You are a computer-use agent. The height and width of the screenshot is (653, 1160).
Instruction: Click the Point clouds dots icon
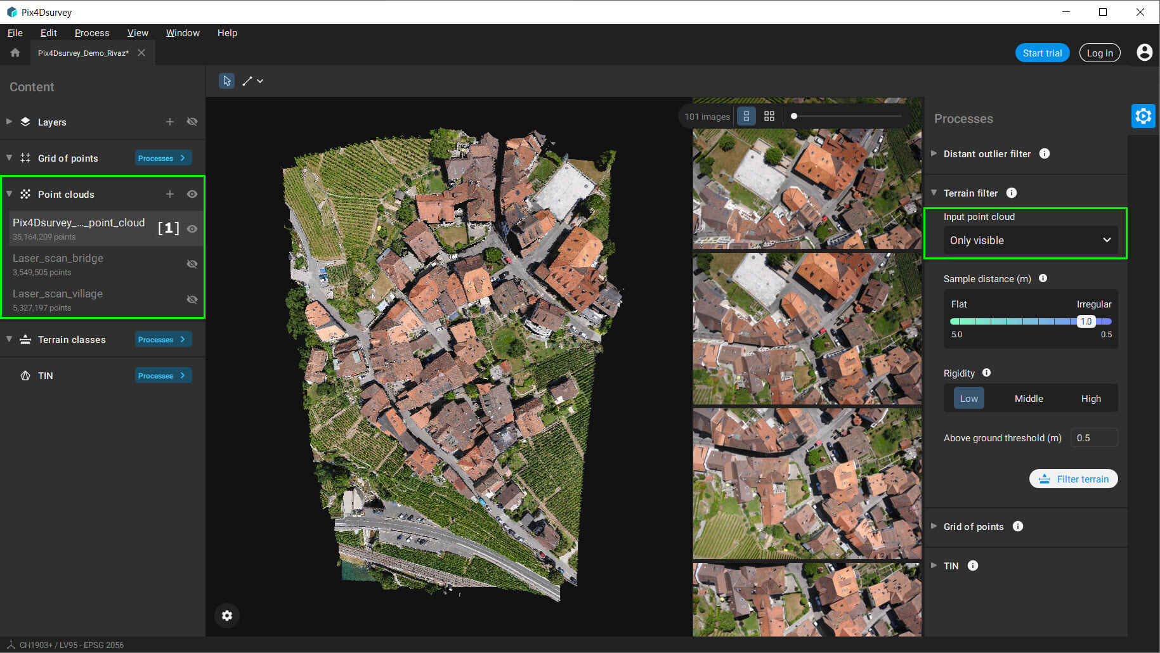[x=25, y=194]
